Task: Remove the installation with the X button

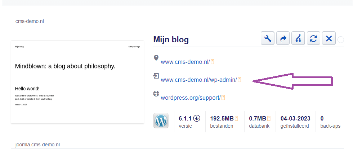Action: coord(329,38)
